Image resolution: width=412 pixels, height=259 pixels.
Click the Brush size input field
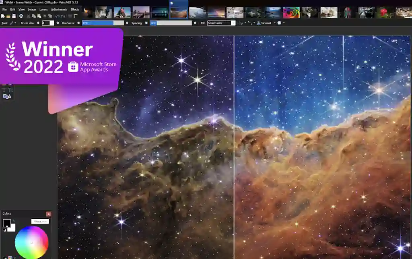point(45,23)
